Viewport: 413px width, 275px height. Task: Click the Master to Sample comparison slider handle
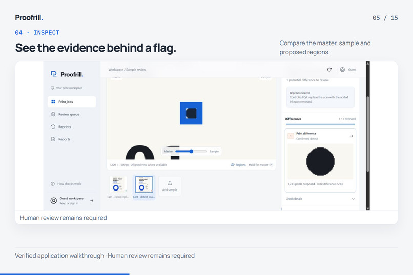click(x=191, y=151)
